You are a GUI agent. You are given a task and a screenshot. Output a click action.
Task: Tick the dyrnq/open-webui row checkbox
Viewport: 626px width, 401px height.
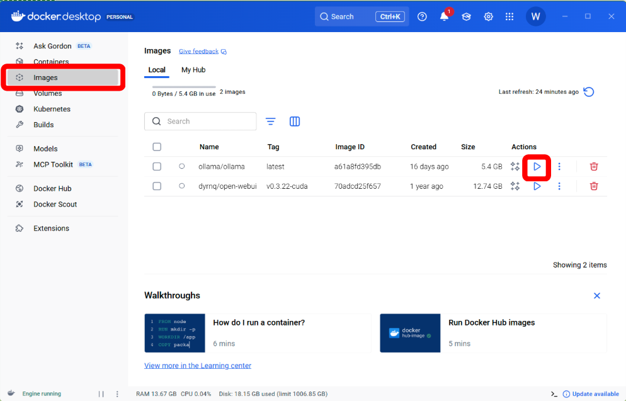157,186
